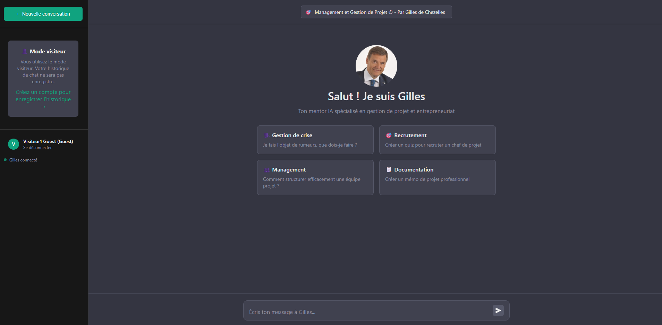Open the Gestion de crise suggestion card
This screenshot has width=662, height=325.
[315, 140]
